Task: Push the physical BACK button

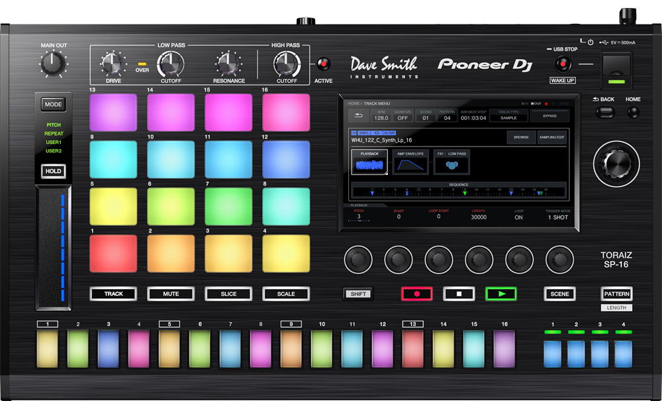Action: click(x=605, y=113)
